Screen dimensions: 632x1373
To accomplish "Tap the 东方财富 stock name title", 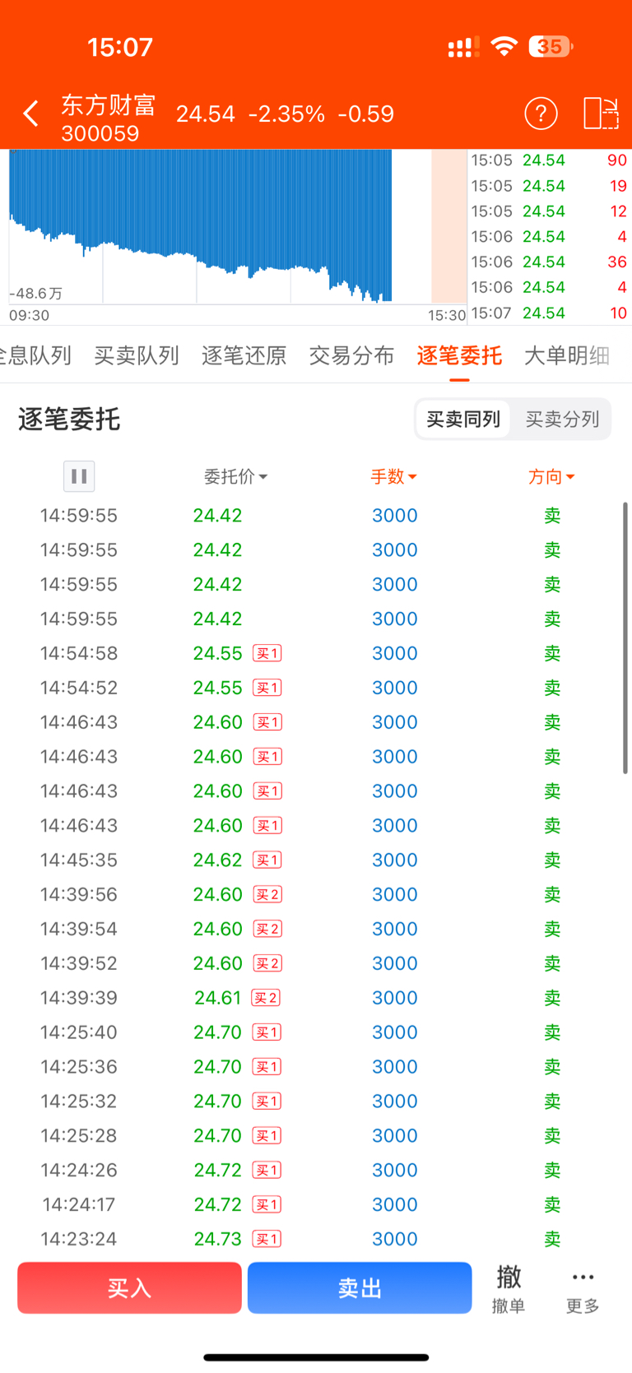I will 108,104.
